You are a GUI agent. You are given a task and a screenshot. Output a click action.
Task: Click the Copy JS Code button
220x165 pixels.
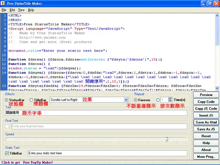206,109
